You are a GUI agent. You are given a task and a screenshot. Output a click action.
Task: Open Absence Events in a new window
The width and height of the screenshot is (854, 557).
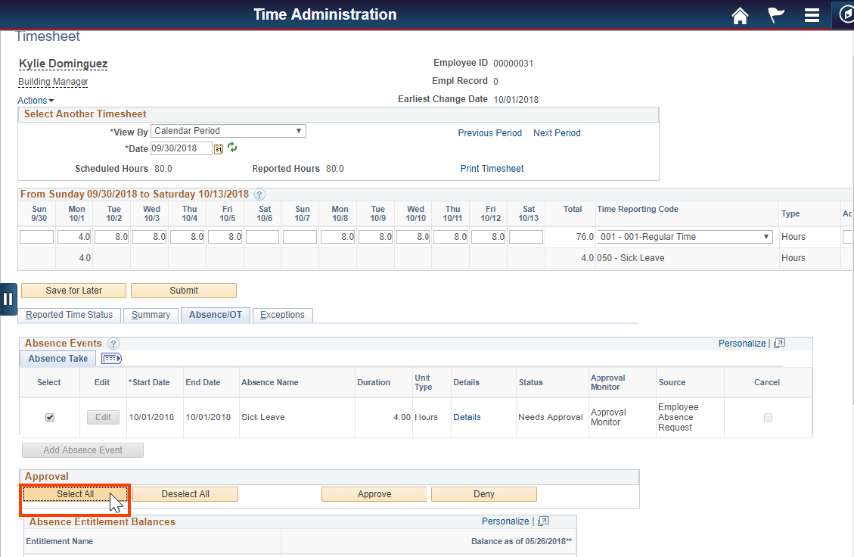779,343
